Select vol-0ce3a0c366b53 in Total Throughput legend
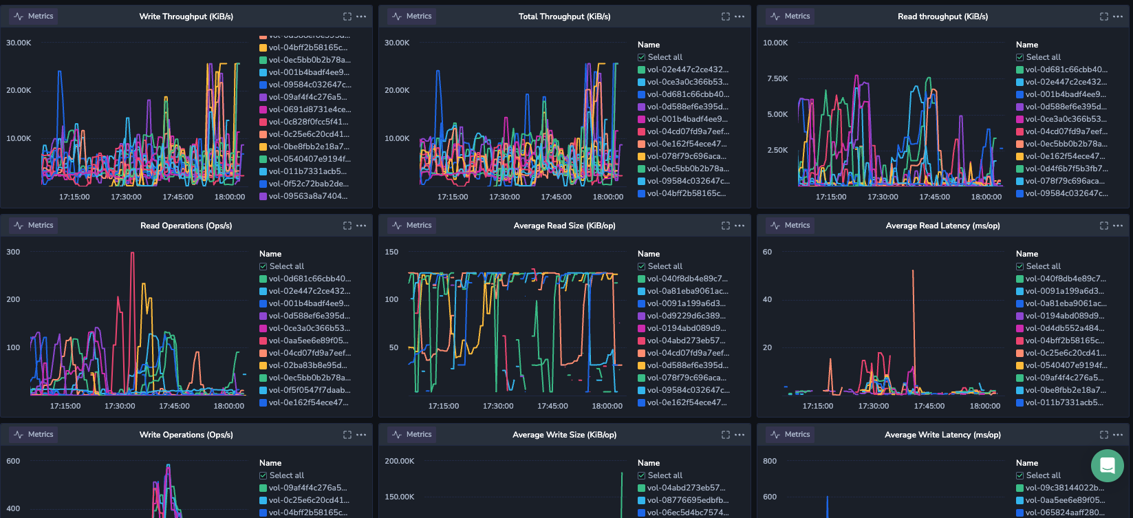This screenshot has width=1133, height=518. click(683, 82)
